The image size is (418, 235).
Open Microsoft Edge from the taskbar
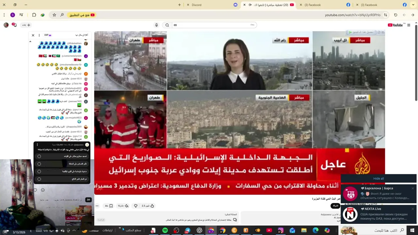tap(315, 230)
